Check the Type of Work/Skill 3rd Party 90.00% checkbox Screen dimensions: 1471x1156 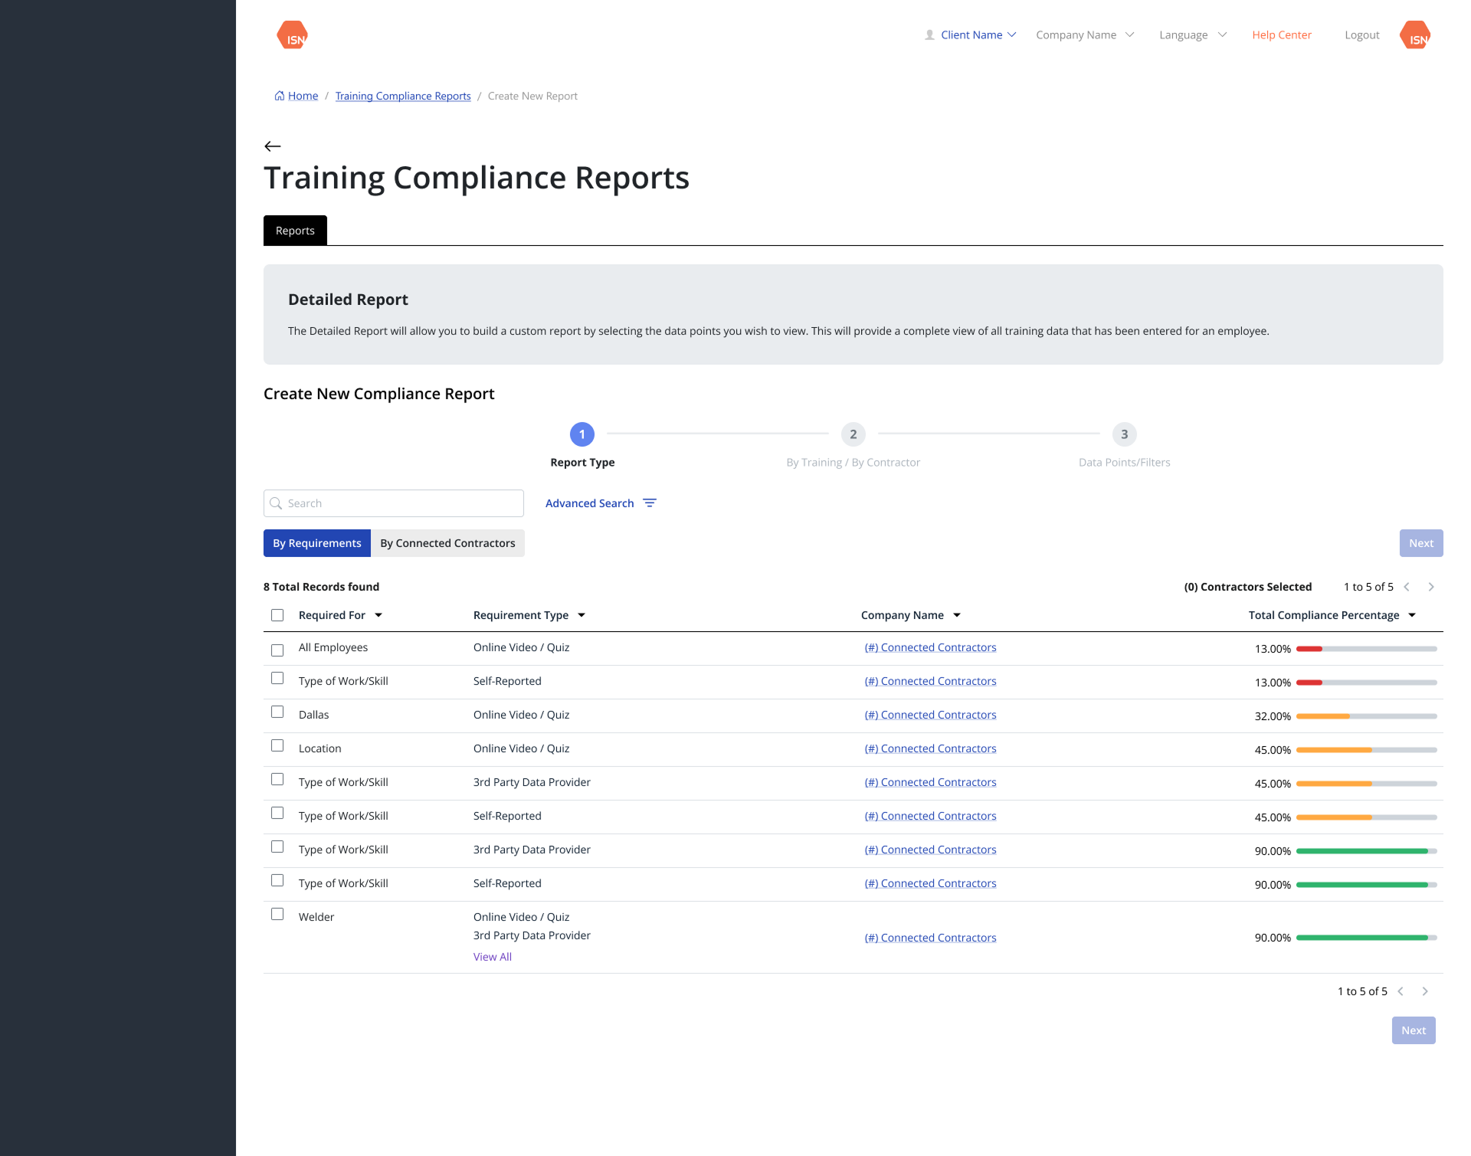pos(277,847)
